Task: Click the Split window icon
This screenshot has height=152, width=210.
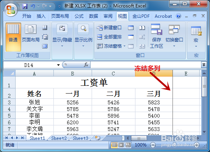Action: (x=131, y=28)
